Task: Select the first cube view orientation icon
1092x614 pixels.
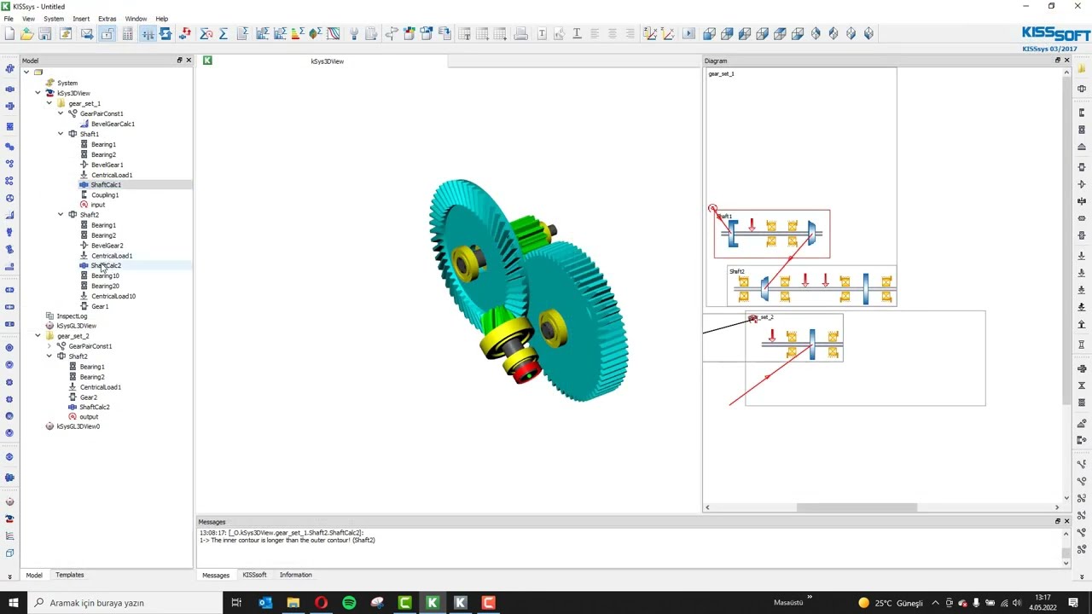Action: [x=709, y=34]
